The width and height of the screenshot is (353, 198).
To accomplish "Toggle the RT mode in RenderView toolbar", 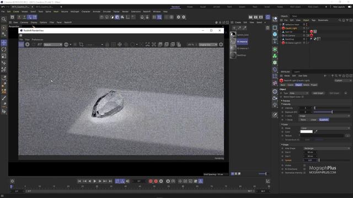I will [40, 45].
